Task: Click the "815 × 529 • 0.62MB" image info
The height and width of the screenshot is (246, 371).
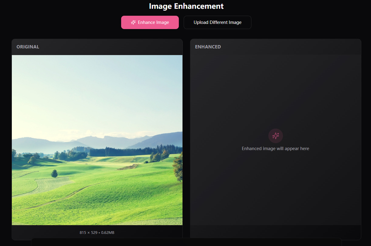Action: 97,233
